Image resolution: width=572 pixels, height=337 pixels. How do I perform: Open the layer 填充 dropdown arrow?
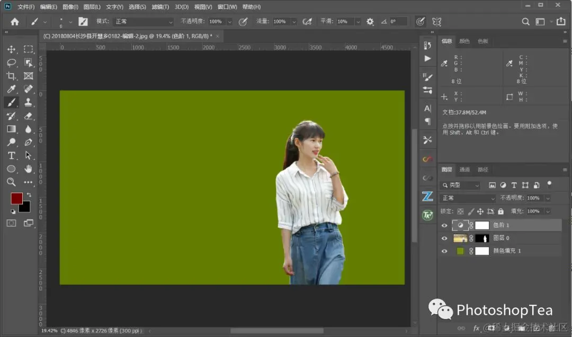[548, 211]
